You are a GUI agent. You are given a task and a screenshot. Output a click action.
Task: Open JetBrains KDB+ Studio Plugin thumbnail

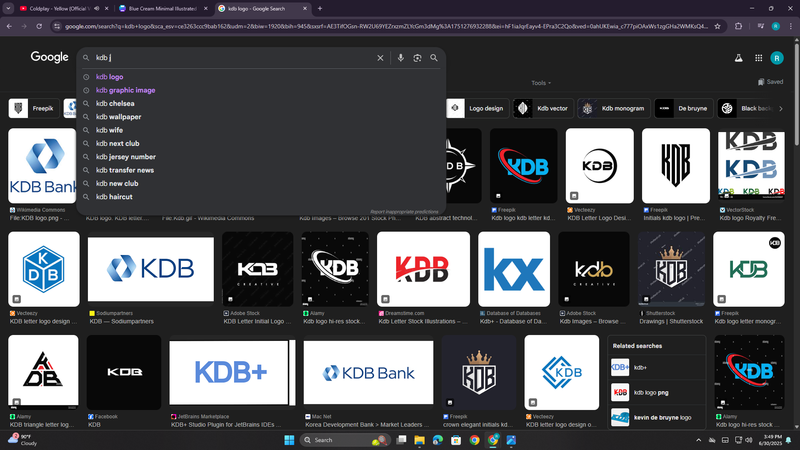[232, 372]
